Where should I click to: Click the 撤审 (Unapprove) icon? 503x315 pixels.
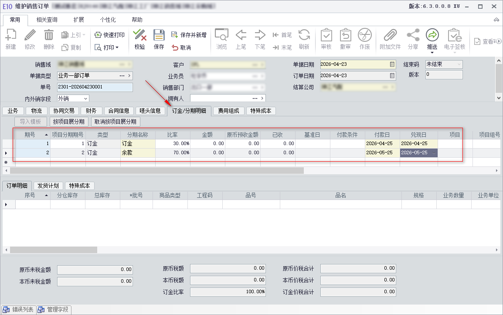[x=346, y=39]
